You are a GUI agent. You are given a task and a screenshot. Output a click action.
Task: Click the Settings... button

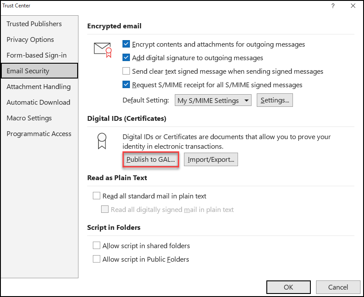point(275,100)
